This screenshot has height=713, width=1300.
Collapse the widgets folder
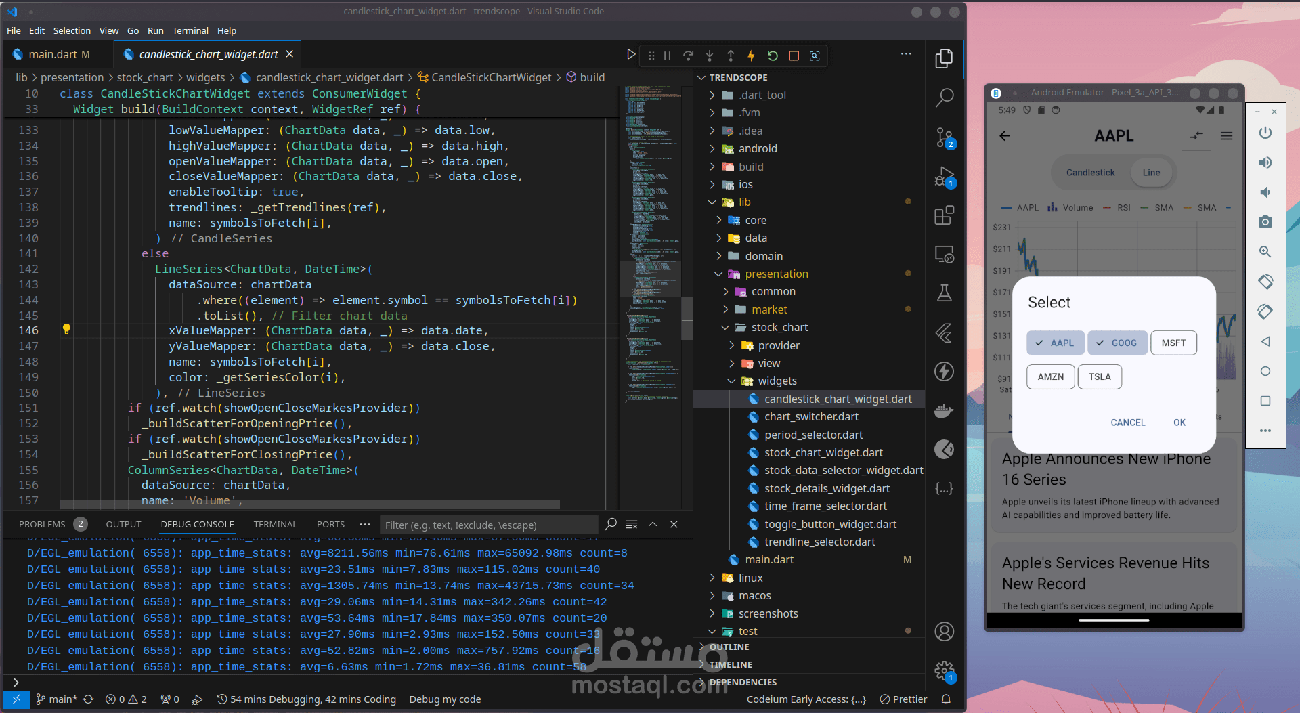point(809,381)
